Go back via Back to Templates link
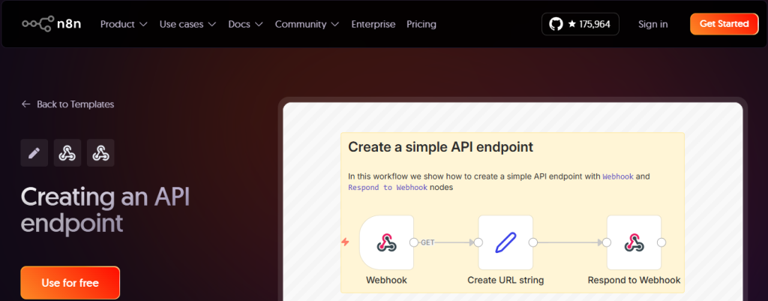 pos(67,104)
